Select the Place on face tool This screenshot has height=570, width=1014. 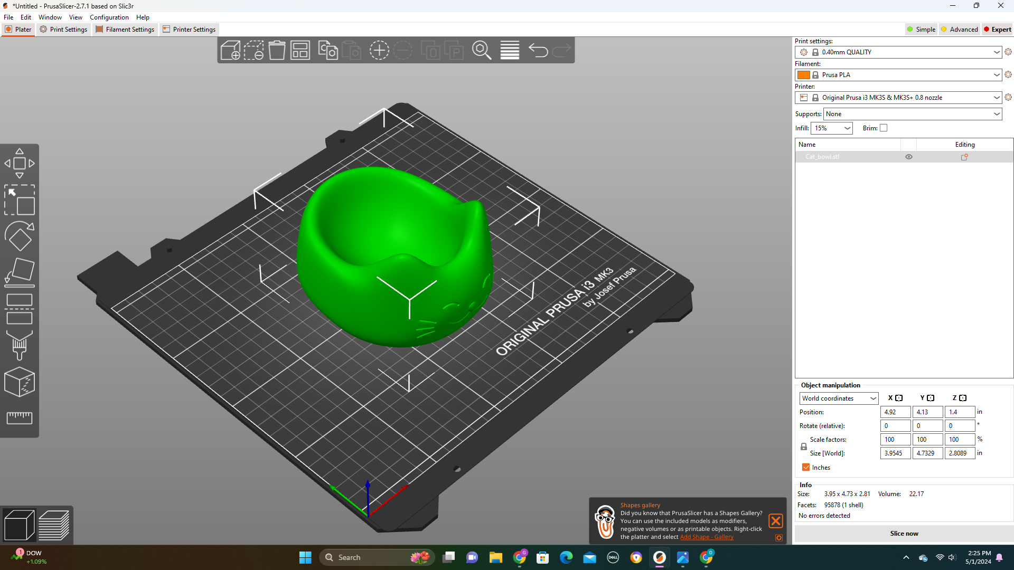pyautogui.click(x=20, y=272)
